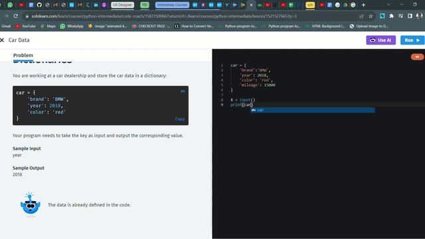Expand the Internshala Courses tab group
Viewport: 425px width, 239px height.
pos(172,5)
